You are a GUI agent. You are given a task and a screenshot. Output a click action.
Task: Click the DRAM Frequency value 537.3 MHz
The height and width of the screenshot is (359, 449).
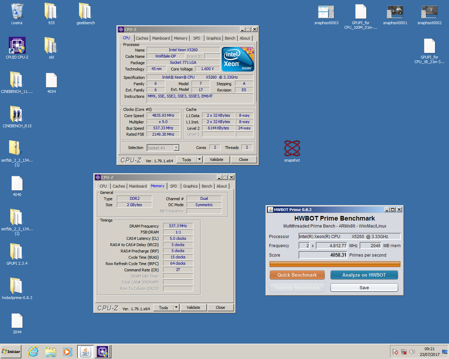(x=178, y=226)
